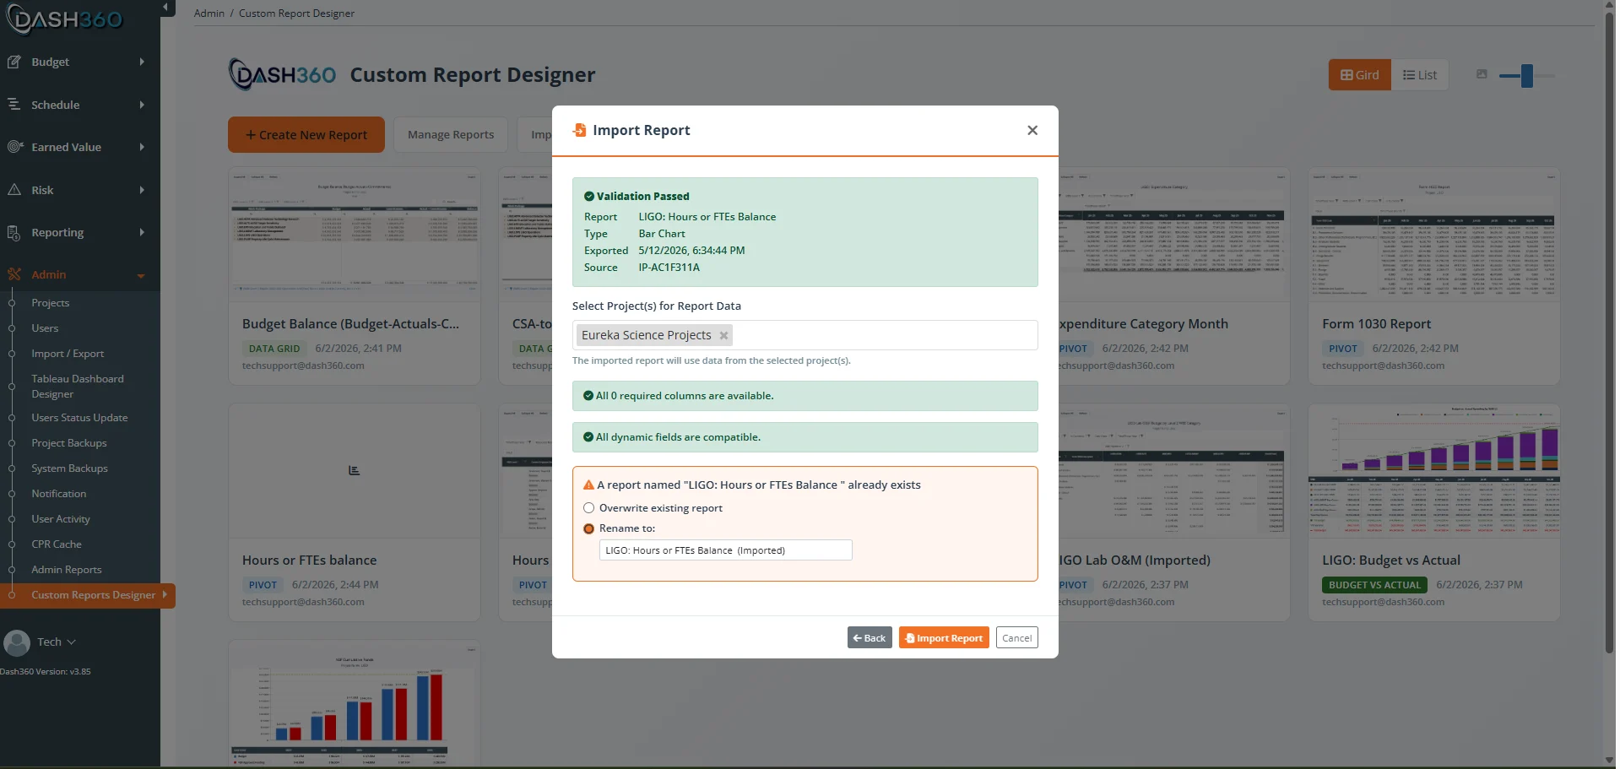Open Import / Export page
The width and height of the screenshot is (1620, 769).
tap(68, 354)
